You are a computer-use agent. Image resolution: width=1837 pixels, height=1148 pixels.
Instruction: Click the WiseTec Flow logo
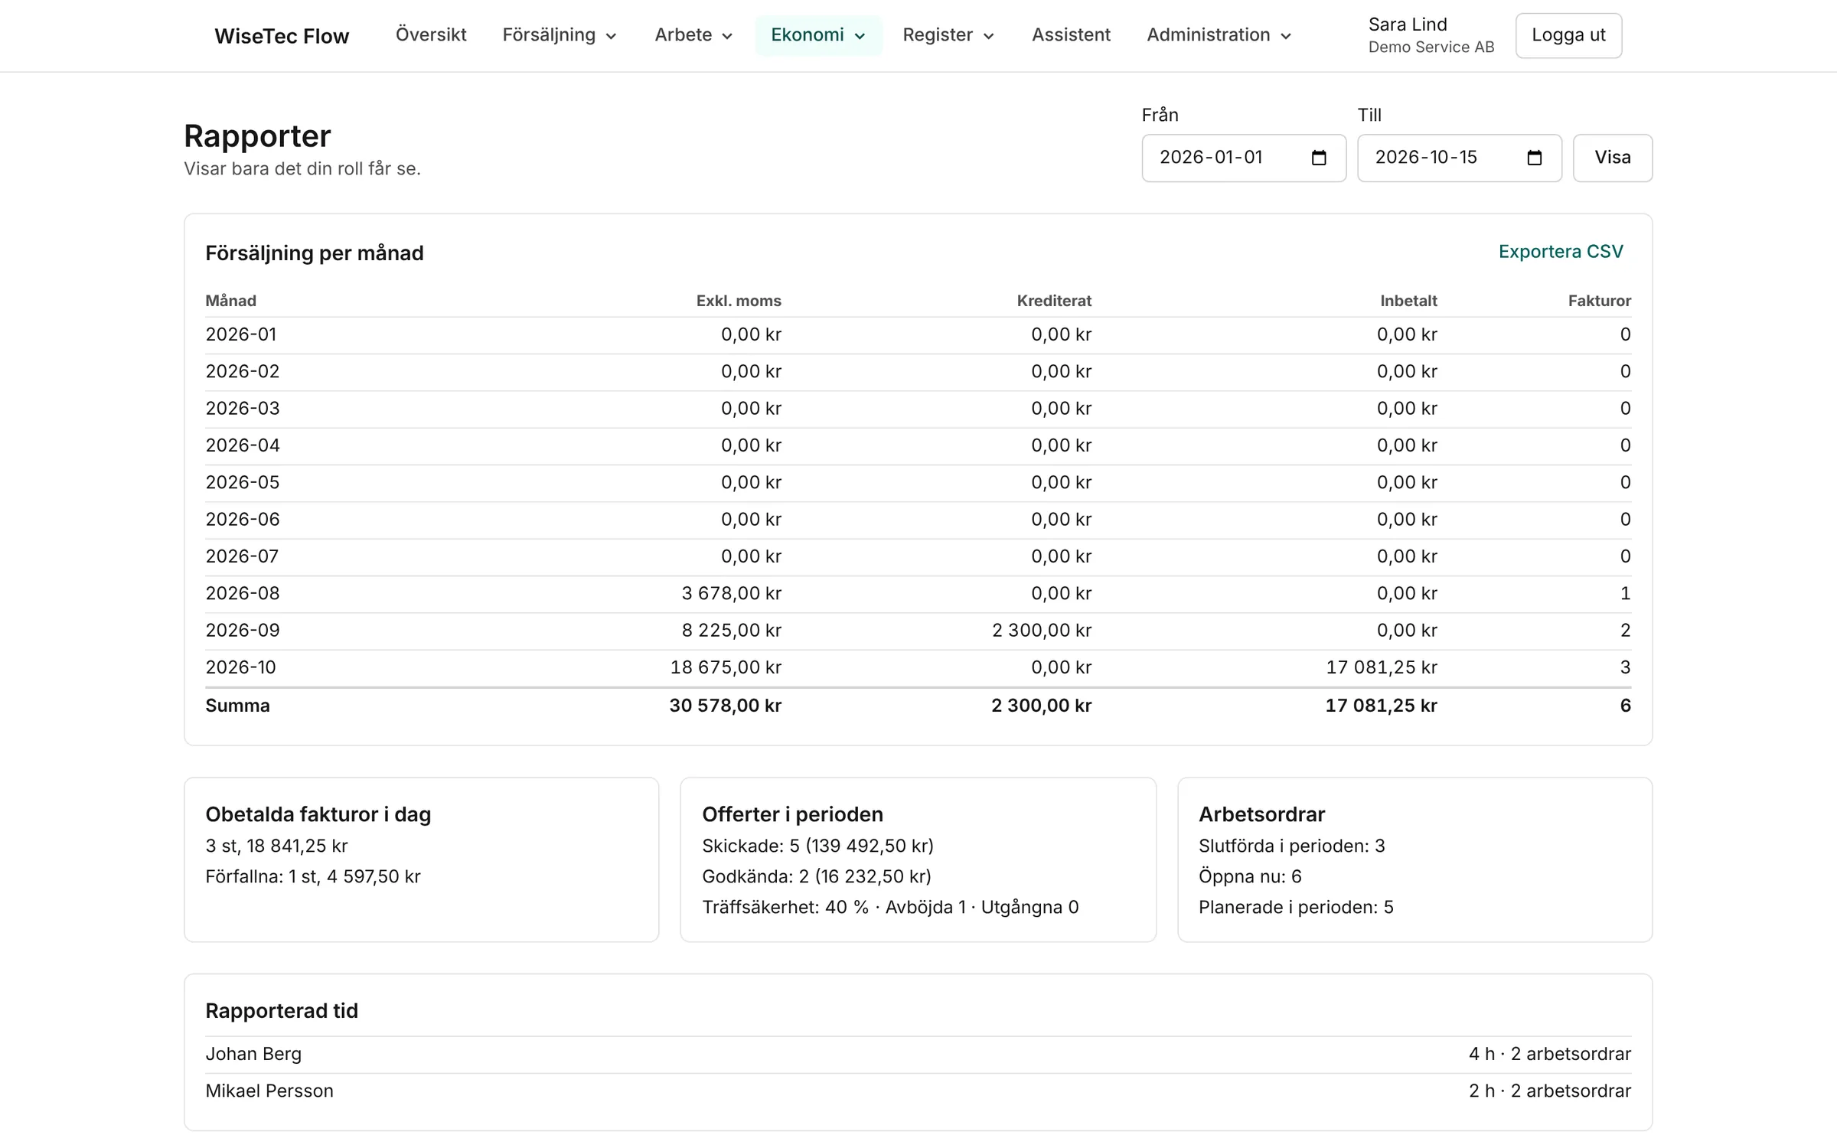282,36
